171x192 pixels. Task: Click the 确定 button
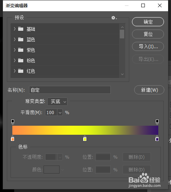(148, 22)
